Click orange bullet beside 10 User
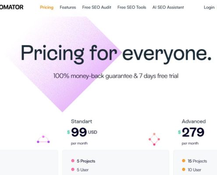217x175 pixels. click(x=184, y=169)
